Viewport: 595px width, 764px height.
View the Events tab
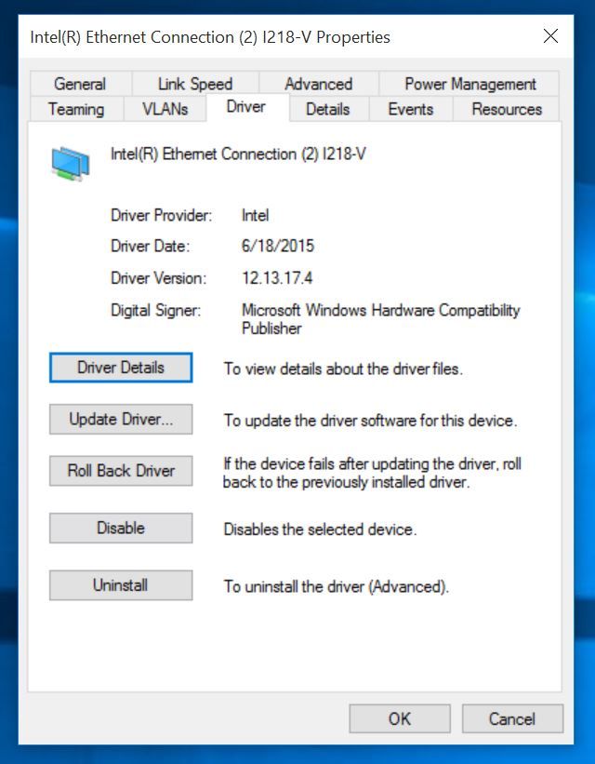(x=411, y=109)
